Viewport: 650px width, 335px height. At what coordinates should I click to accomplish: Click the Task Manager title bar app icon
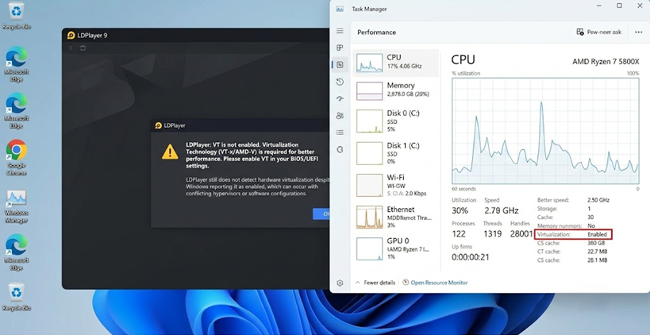(340, 9)
